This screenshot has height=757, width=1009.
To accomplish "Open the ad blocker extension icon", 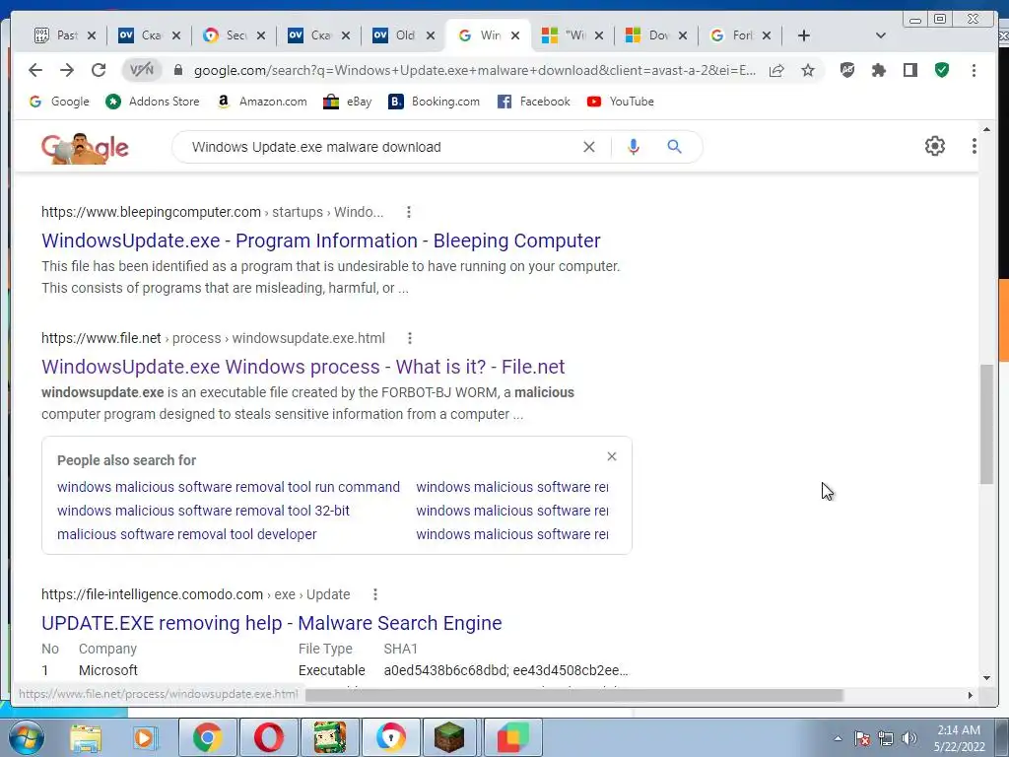I will pos(847,70).
